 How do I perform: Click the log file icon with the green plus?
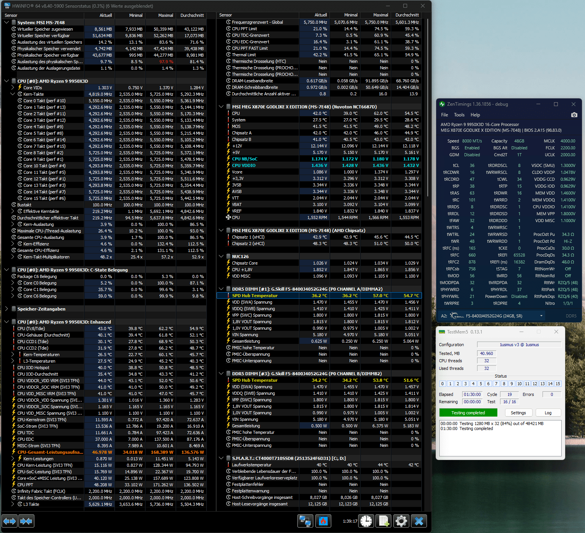tap(384, 521)
